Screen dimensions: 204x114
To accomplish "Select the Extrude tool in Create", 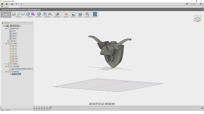I will [x=28, y=14].
